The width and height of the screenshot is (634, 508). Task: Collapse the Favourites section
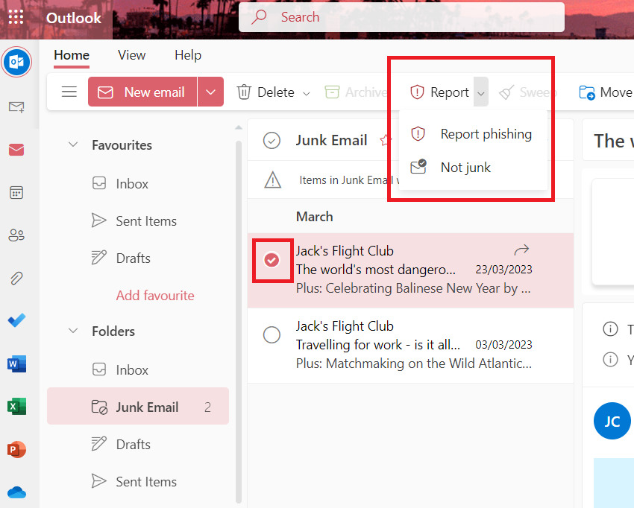(x=73, y=145)
